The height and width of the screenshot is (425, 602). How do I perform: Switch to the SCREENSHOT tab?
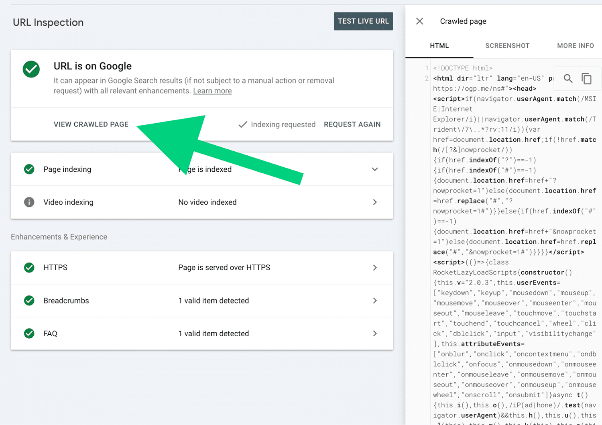point(507,46)
